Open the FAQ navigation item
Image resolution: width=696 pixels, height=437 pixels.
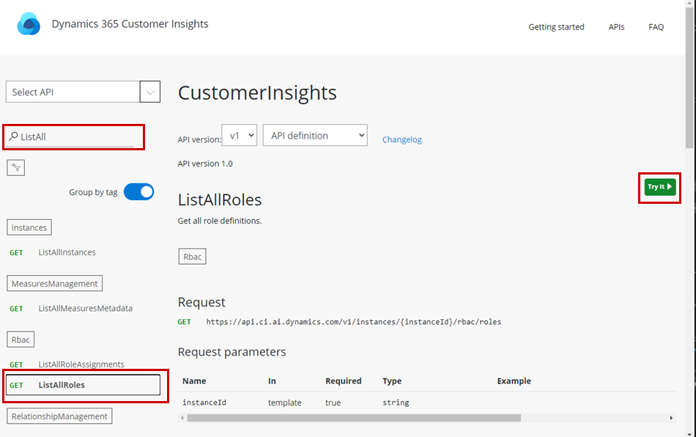pyautogui.click(x=656, y=27)
